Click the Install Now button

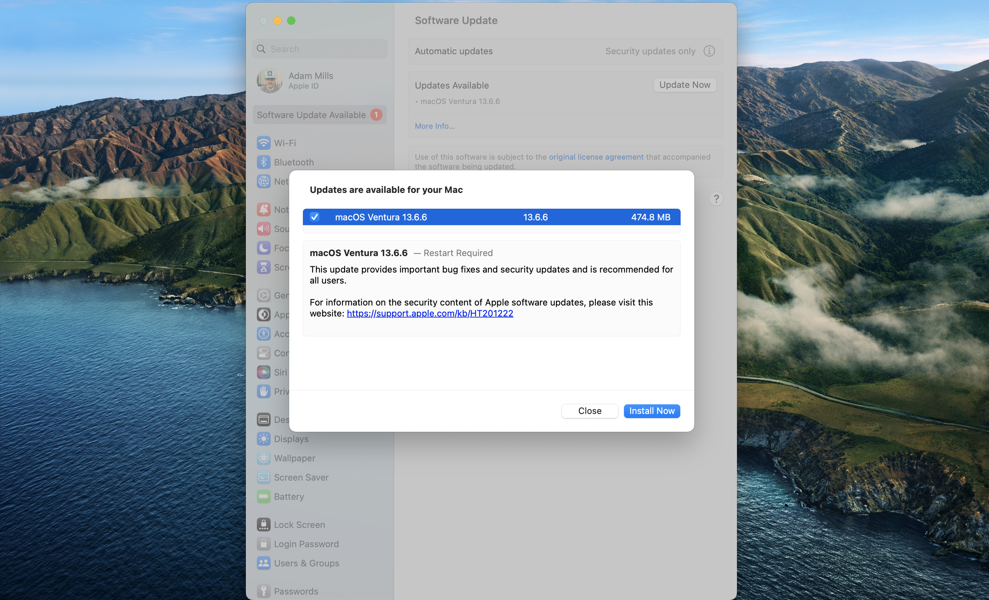click(x=652, y=411)
